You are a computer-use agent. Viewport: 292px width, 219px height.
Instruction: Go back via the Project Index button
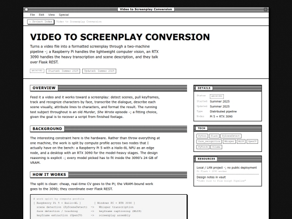[x=41, y=22]
